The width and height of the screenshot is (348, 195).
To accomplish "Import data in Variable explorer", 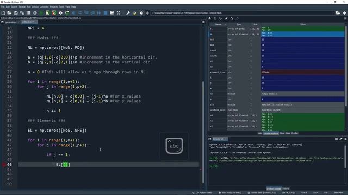I will [x=209, y=19].
